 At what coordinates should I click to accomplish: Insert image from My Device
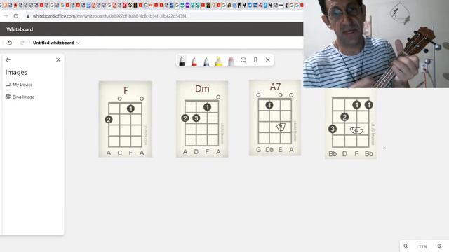click(19, 85)
